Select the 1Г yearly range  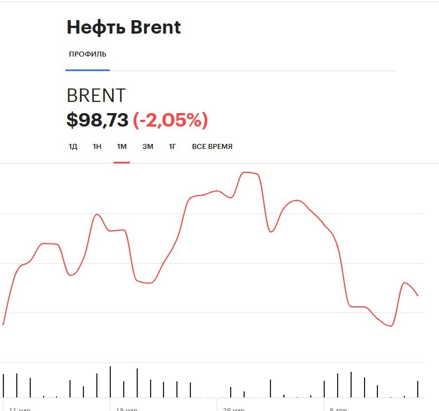(172, 147)
